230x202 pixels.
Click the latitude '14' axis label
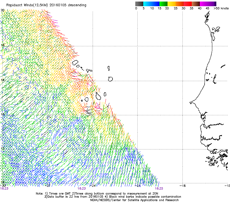pyautogui.click(x=2, y=114)
